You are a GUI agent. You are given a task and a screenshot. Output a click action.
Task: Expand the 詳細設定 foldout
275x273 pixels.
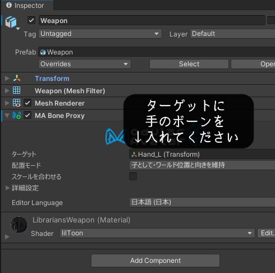coord(7,188)
